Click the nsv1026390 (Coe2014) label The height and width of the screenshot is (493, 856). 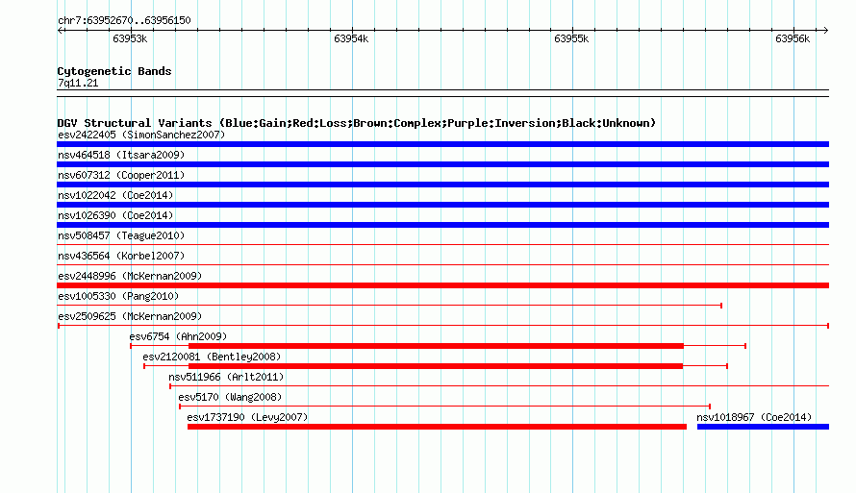point(115,215)
